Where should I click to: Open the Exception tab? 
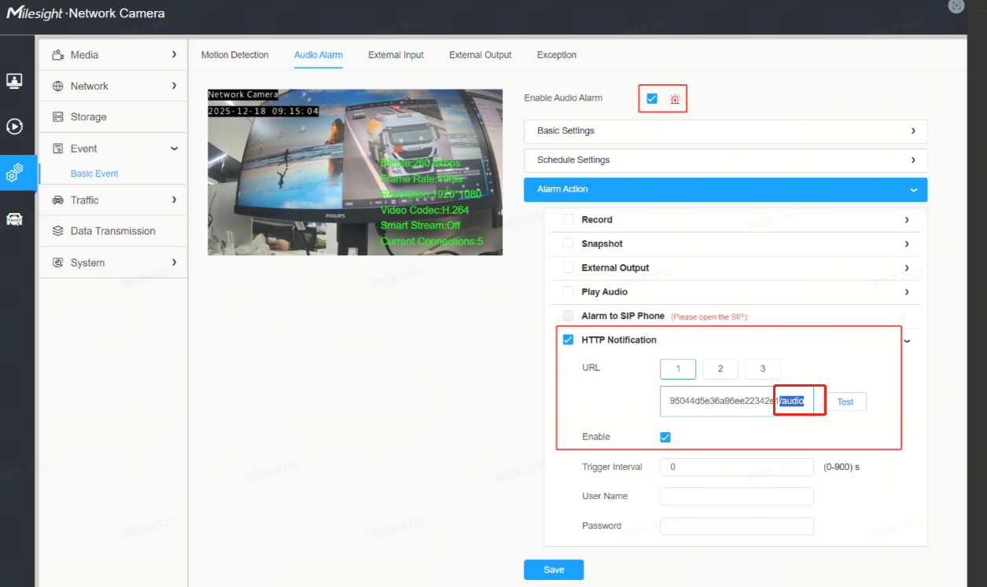point(557,55)
